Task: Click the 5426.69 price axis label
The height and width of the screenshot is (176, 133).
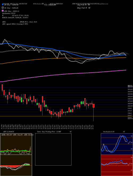Action: click(x=130, y=106)
